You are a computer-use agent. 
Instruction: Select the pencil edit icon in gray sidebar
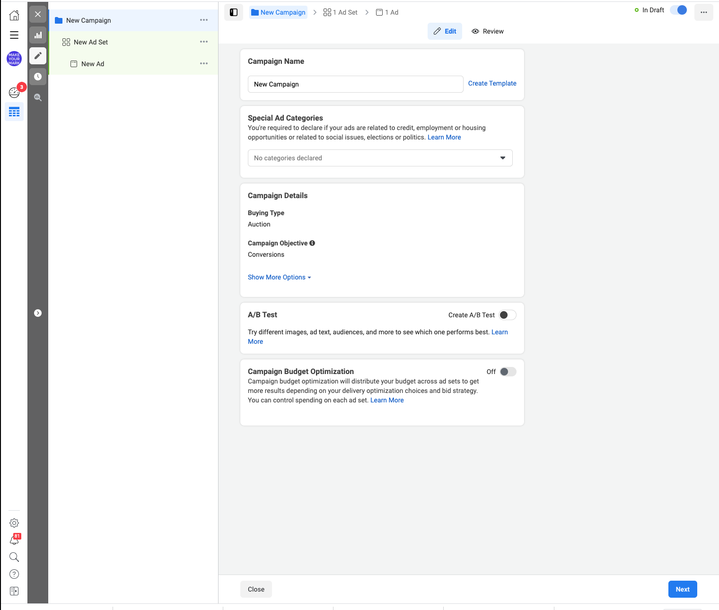pyautogui.click(x=38, y=56)
